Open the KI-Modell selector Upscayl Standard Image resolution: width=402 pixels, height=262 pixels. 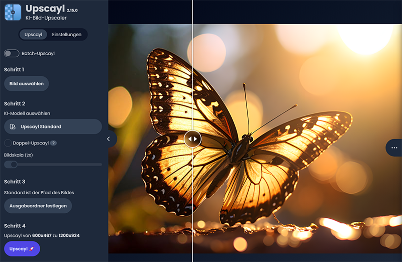(53, 126)
